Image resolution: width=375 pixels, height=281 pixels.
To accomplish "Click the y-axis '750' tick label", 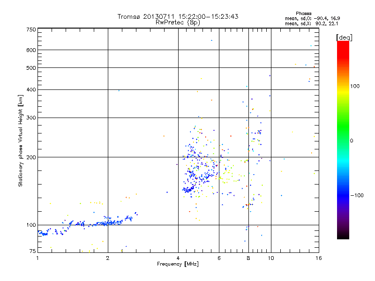I will 31,30.
